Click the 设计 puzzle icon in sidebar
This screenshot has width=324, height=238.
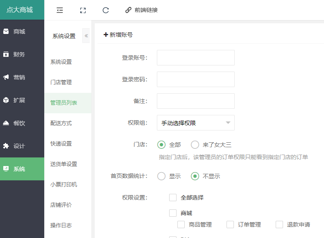(x=6, y=146)
